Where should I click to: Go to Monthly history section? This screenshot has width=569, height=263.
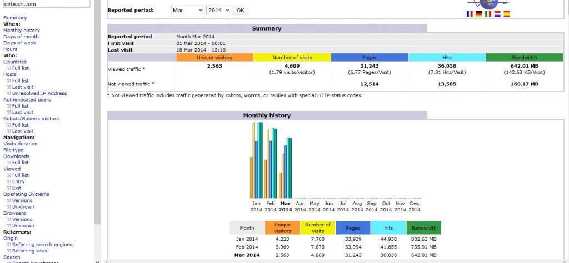tap(22, 31)
